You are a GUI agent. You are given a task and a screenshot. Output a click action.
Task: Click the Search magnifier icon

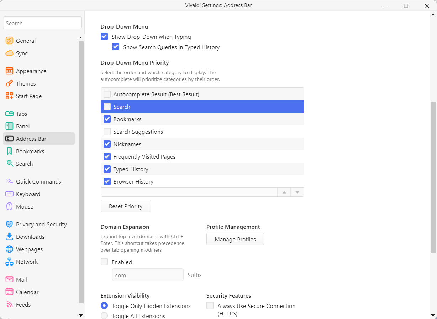[x=10, y=164]
